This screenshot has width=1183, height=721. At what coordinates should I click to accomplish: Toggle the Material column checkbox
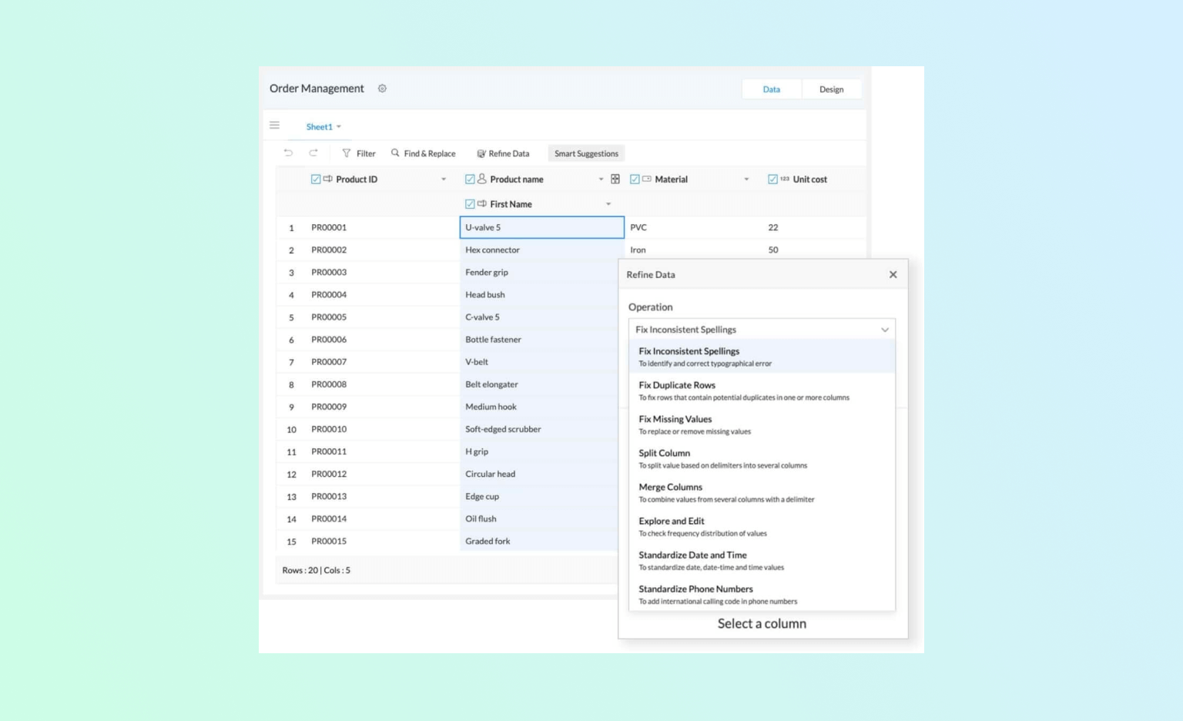click(x=635, y=179)
